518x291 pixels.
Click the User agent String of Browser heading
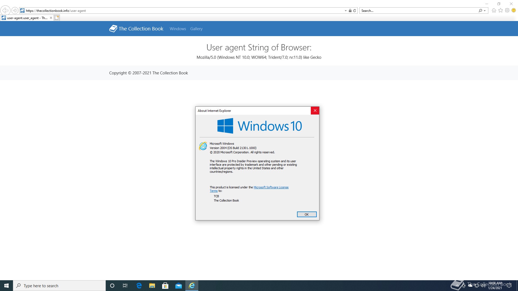click(x=259, y=47)
